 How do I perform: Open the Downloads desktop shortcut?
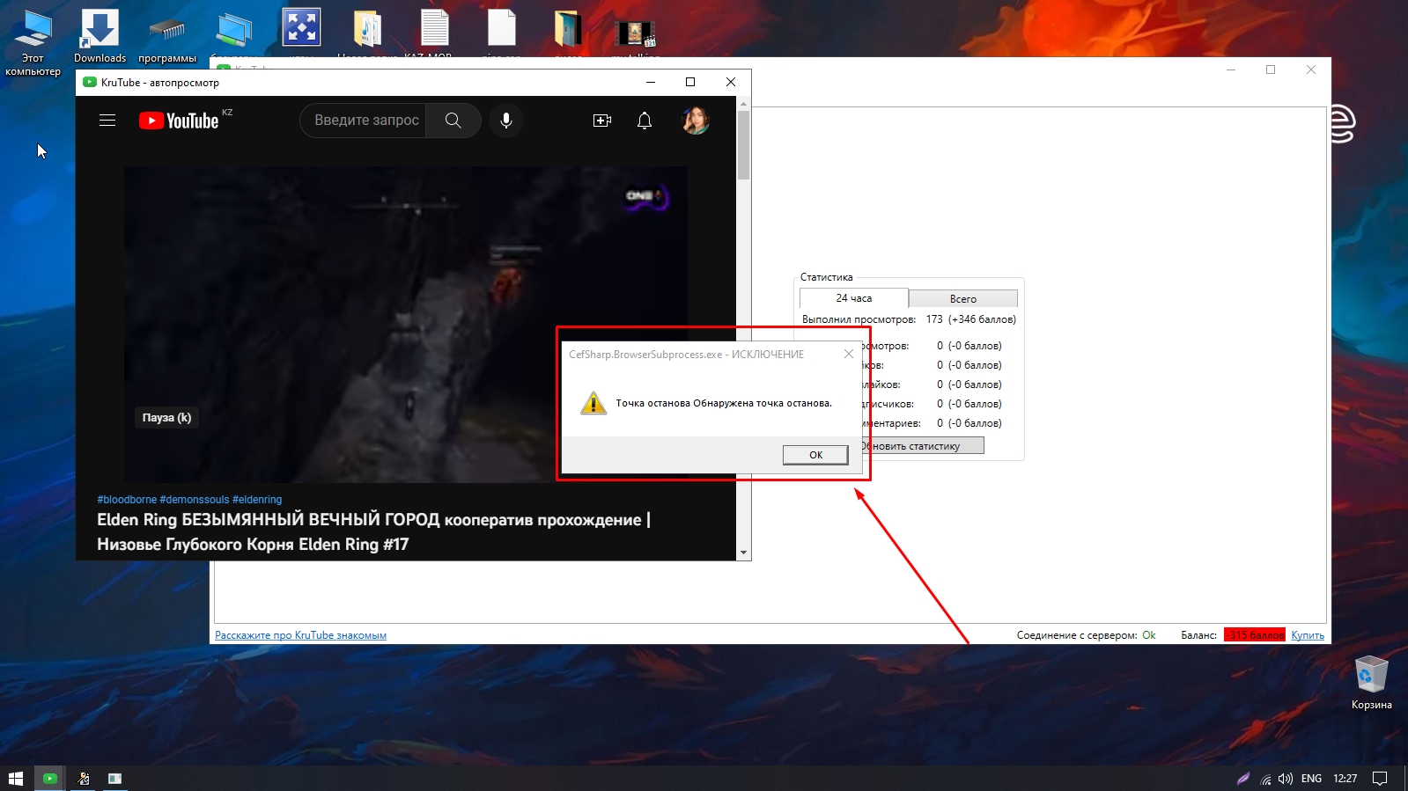[100, 36]
